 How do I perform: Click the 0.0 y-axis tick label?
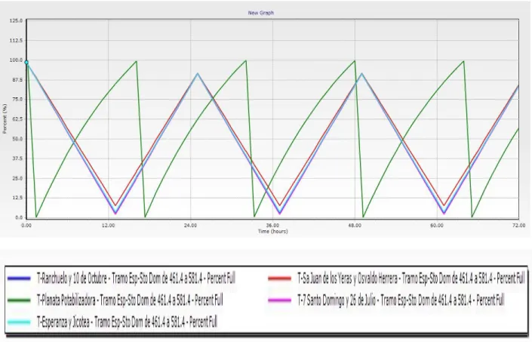[x=19, y=218]
